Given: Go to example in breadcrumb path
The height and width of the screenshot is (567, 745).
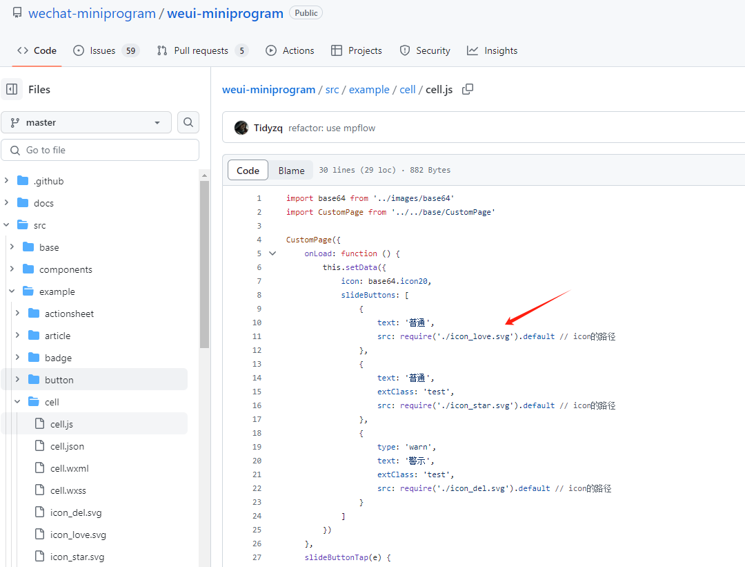Looking at the screenshot, I should point(369,89).
